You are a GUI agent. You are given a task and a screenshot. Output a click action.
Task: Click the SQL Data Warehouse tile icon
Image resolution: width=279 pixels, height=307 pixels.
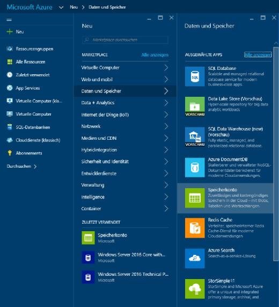tap(195, 137)
